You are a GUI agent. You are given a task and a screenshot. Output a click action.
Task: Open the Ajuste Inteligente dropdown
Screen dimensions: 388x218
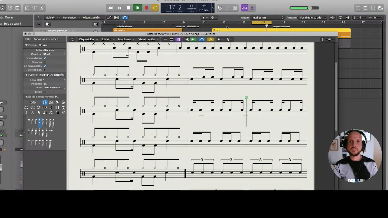point(268,18)
